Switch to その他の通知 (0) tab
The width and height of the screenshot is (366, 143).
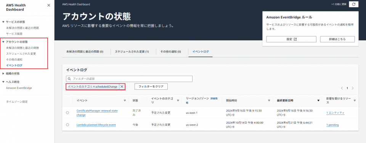[x=171, y=52]
